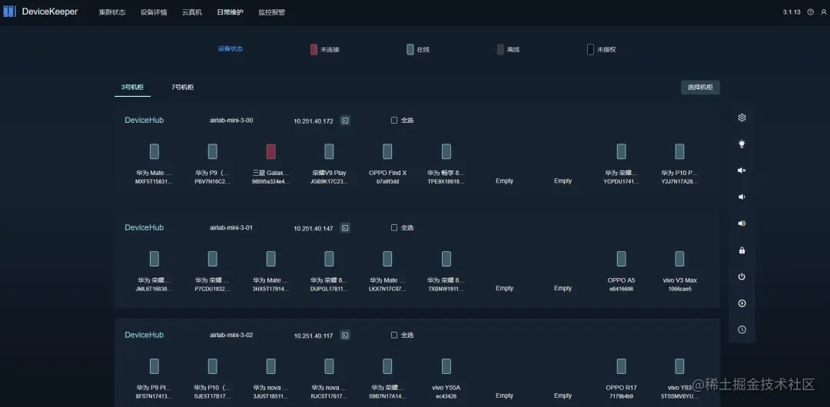
Task: Open the settings gear in the side toolbar
Action: tap(742, 117)
